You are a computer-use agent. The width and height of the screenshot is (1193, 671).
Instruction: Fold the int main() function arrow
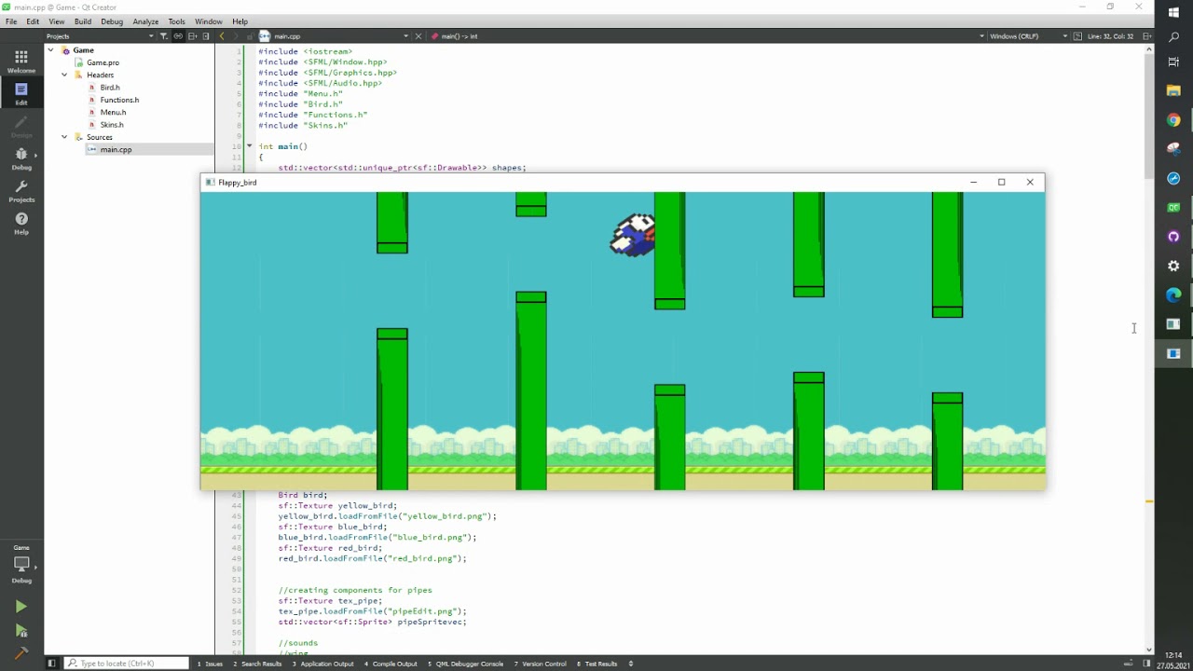tap(249, 146)
